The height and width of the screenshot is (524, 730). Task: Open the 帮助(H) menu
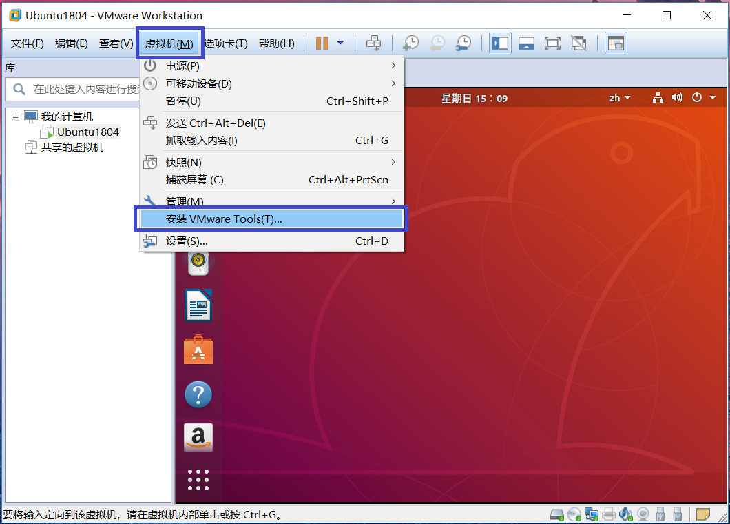(x=277, y=43)
